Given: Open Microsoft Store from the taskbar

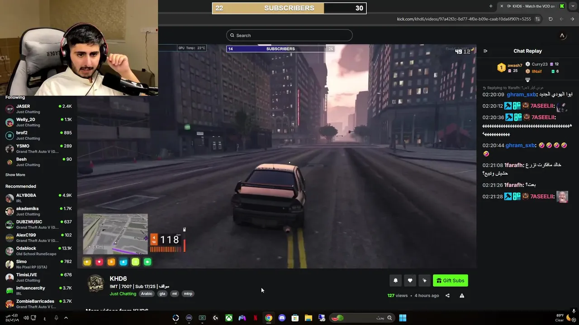Looking at the screenshot, I should [x=295, y=318].
